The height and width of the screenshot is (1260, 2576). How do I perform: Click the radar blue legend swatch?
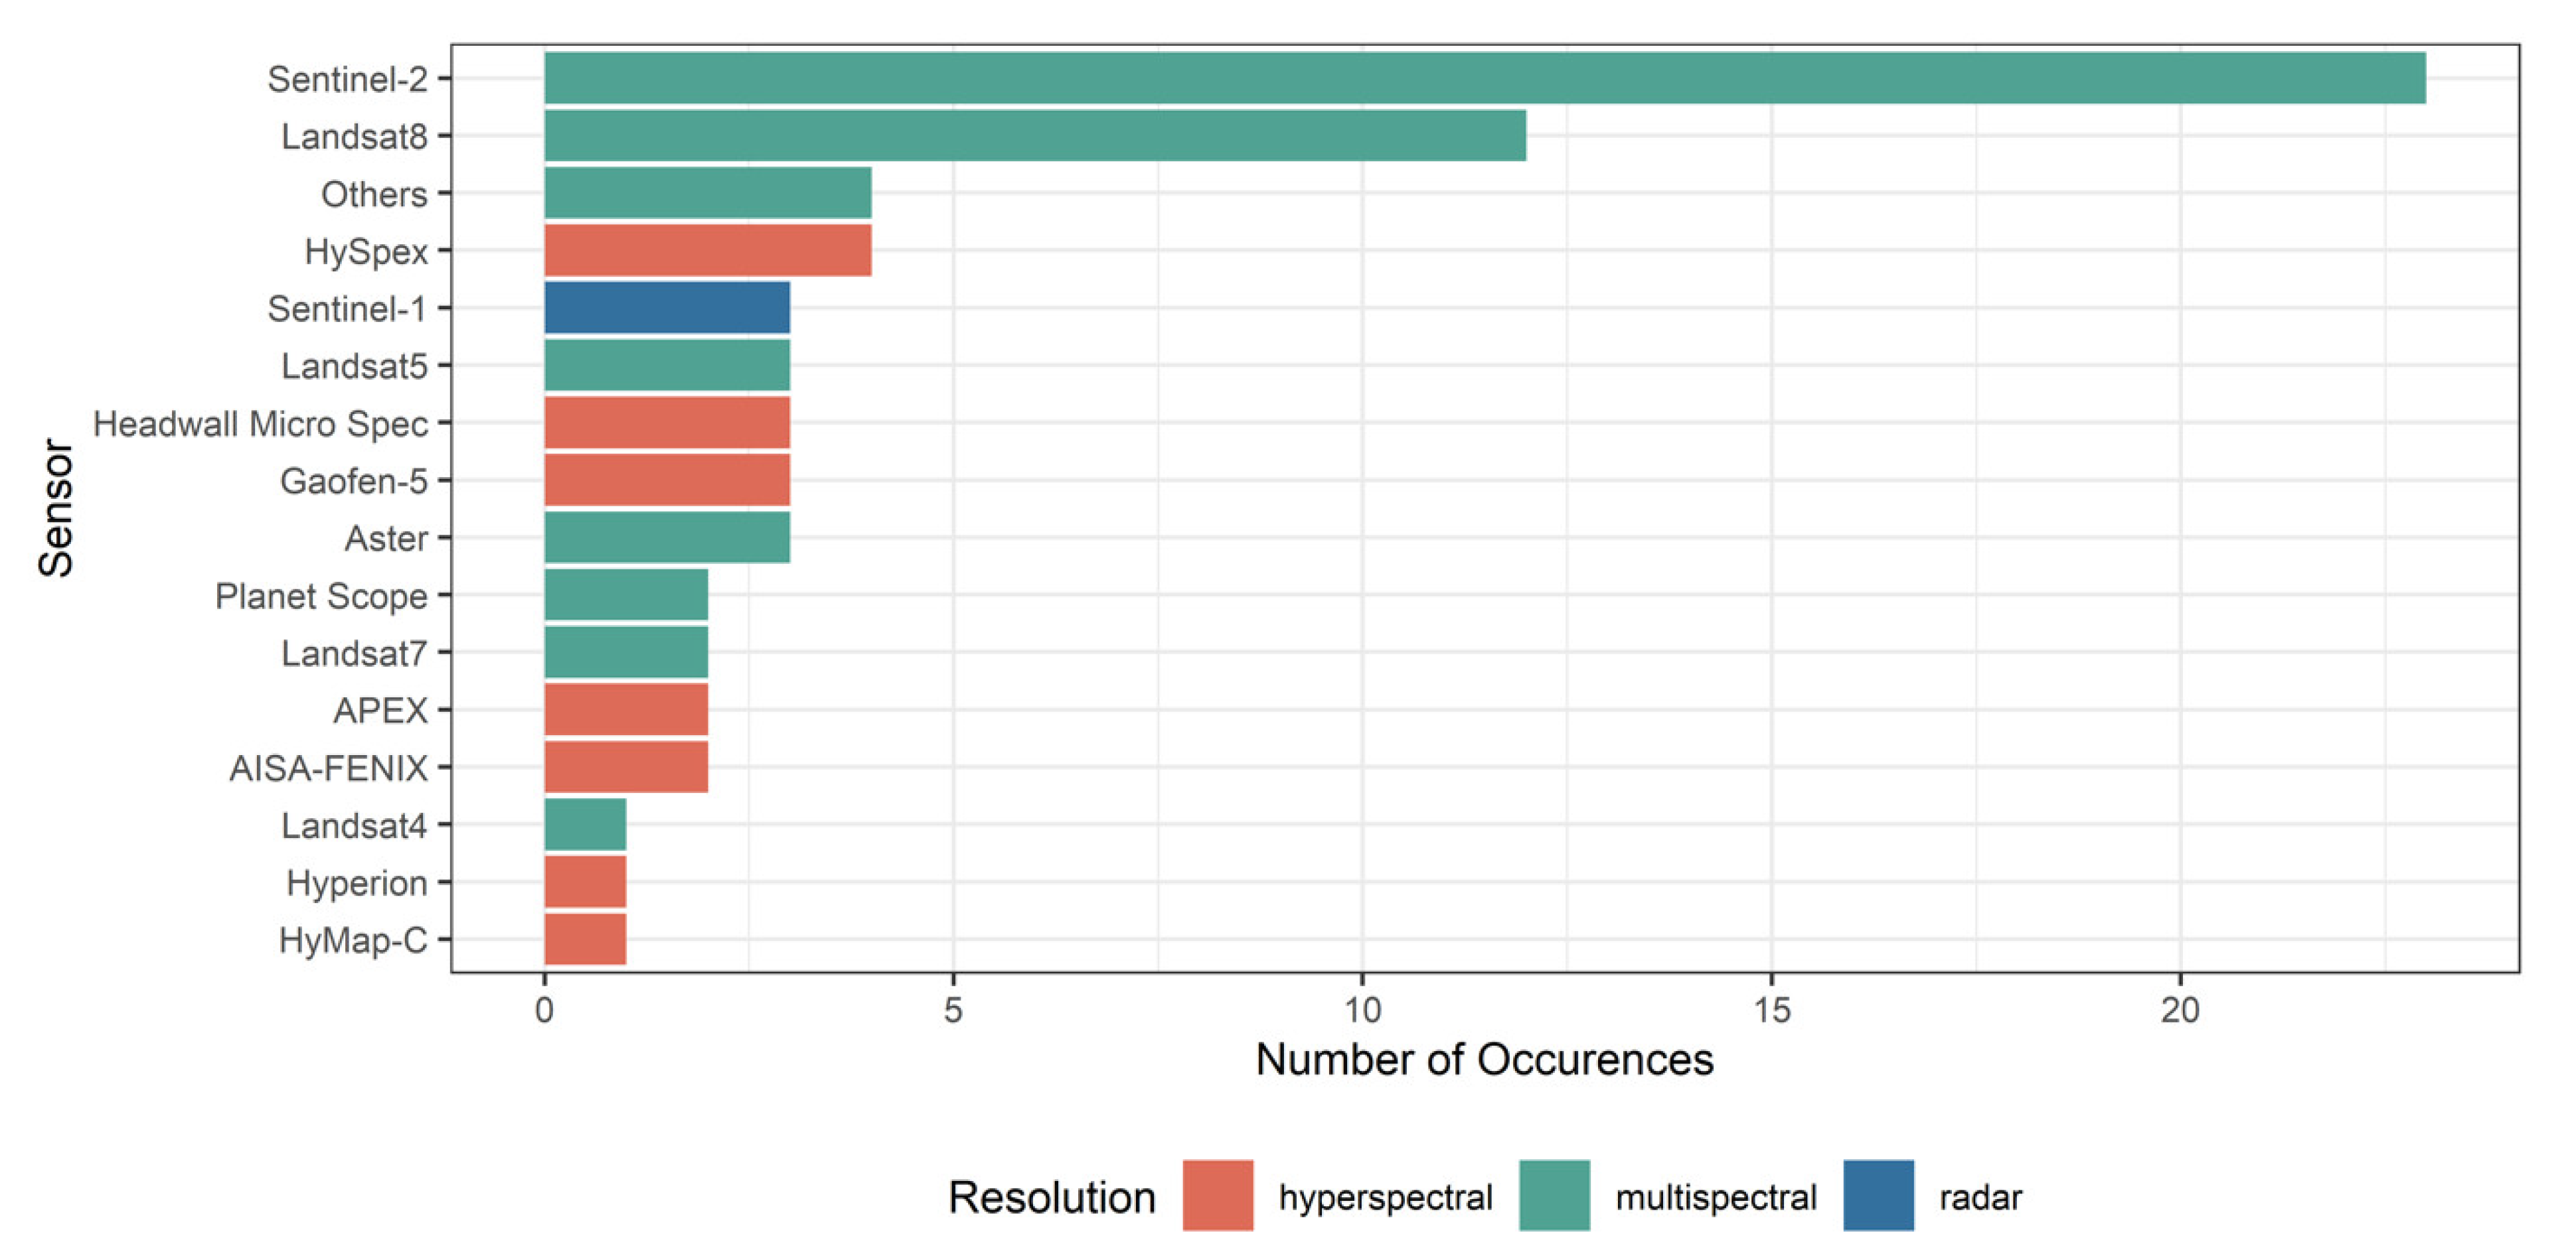(1878, 1195)
